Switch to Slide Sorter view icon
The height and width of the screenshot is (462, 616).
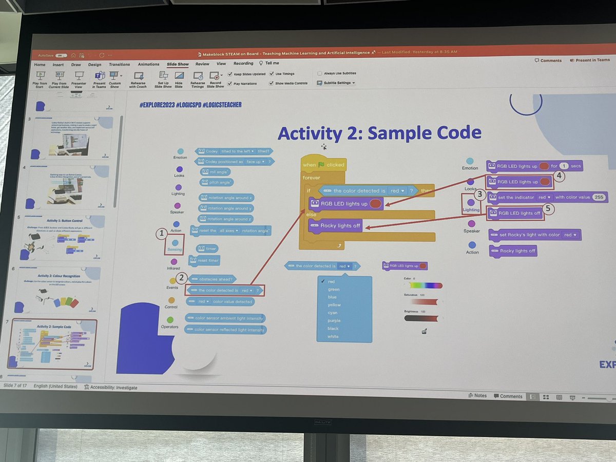546,397
